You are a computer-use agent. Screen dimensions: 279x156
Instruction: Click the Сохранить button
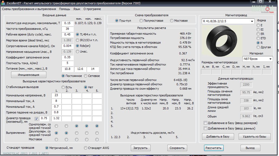click(x=177, y=148)
